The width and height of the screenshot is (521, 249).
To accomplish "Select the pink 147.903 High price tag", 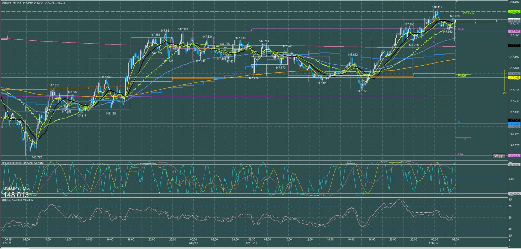I will pyautogui.click(x=514, y=31).
